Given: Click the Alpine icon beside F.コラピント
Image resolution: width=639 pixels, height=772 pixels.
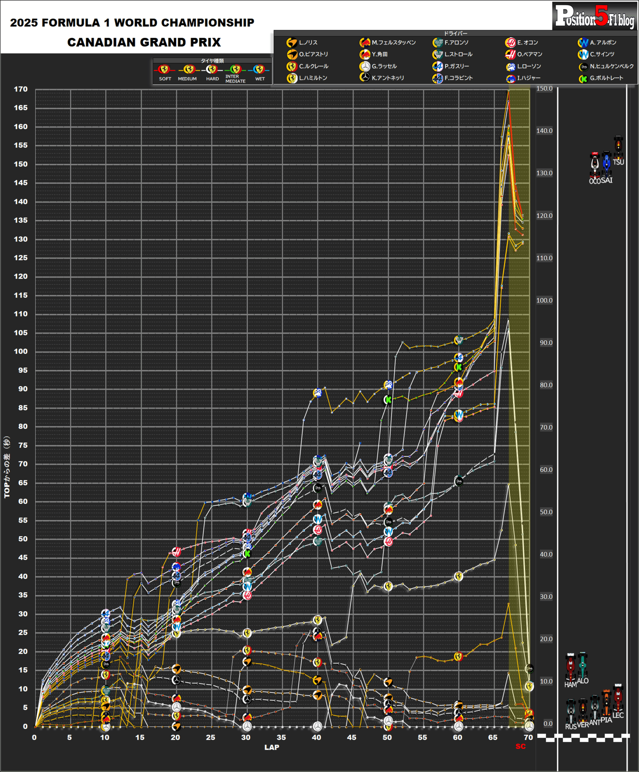Looking at the screenshot, I should 437,78.
